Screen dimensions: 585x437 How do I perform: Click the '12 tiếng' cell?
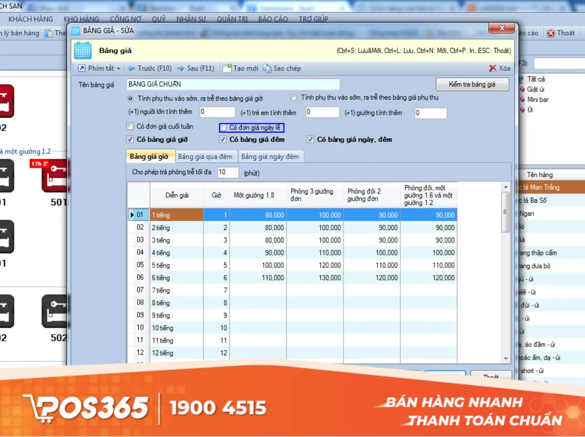pos(177,353)
